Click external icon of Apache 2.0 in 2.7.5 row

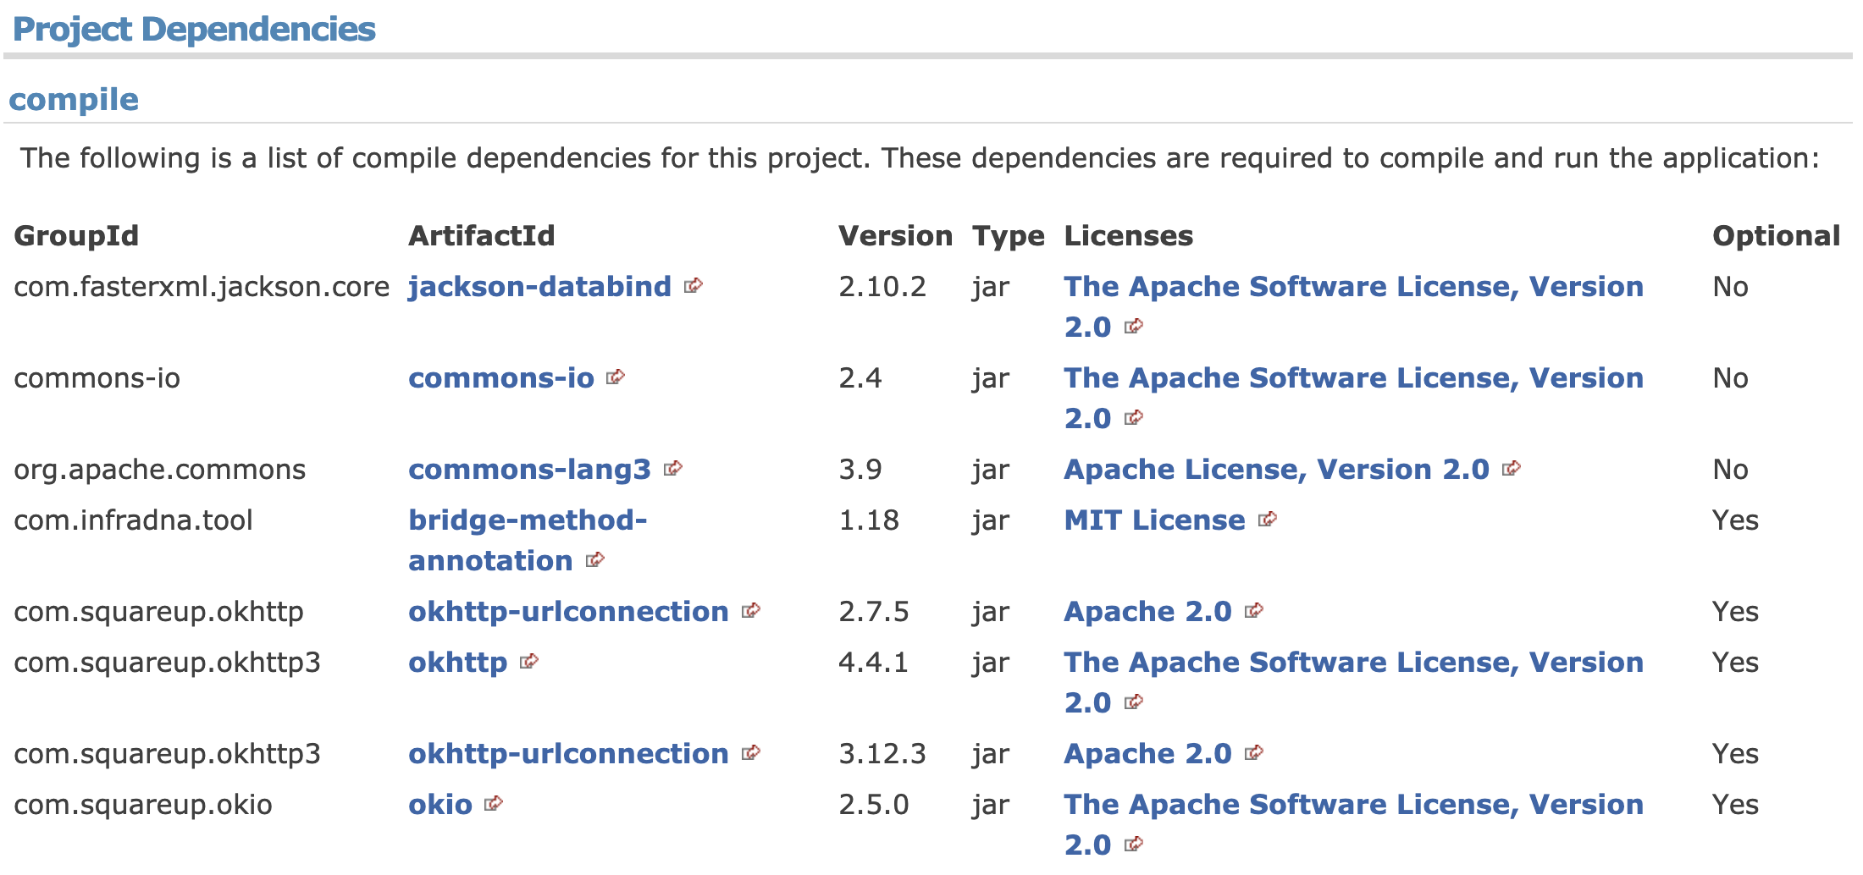[x=1254, y=610]
